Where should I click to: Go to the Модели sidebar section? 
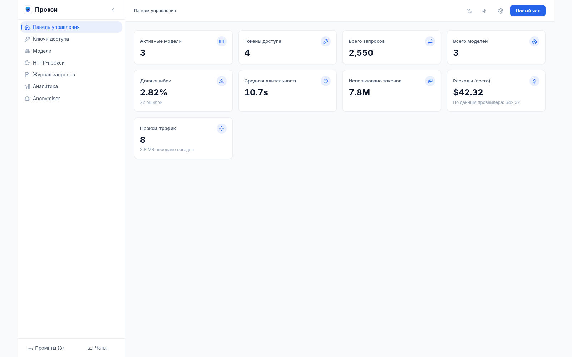pyautogui.click(x=71, y=51)
